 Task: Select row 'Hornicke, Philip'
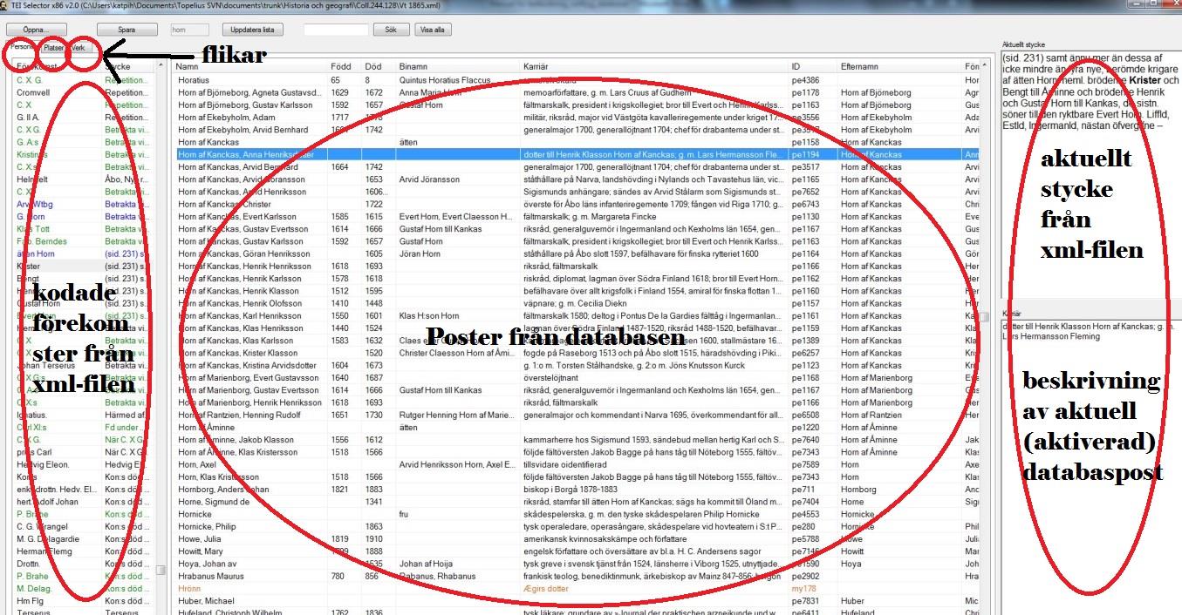pos(576,527)
